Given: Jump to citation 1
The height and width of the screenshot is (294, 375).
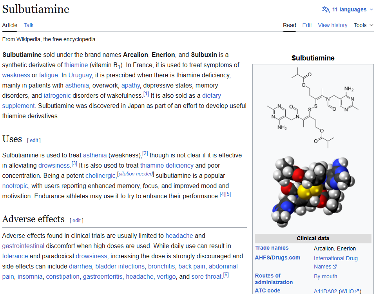Looking at the screenshot, I should click(x=146, y=94).
